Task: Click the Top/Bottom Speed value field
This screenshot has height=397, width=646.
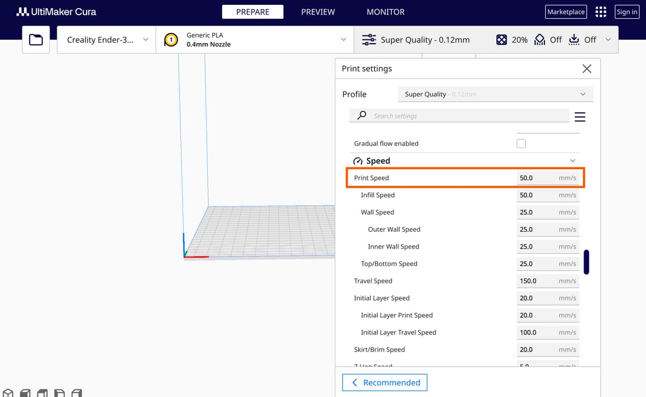Action: (x=547, y=264)
